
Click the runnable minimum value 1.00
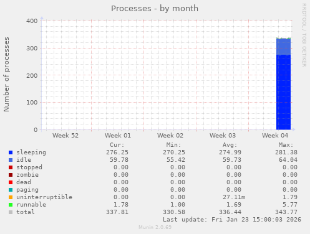click(178, 205)
